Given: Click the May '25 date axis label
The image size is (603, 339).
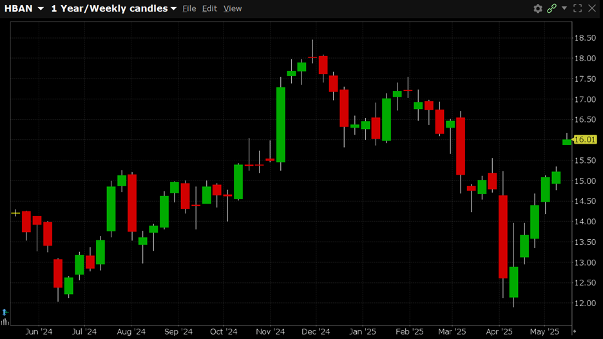Looking at the screenshot, I should tap(544, 331).
